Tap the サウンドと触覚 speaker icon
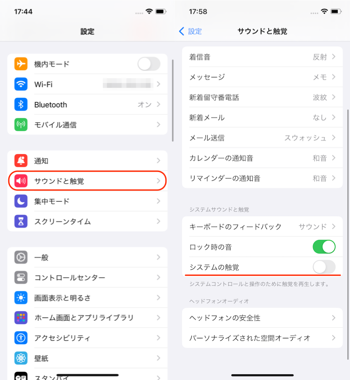 (x=21, y=181)
